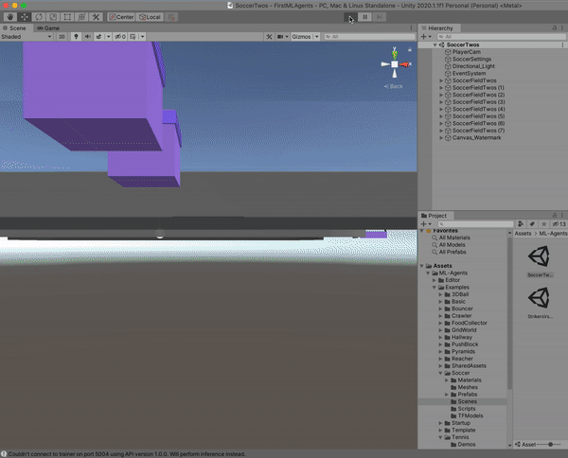Open Hierarchy create plus dropdown

click(x=426, y=37)
